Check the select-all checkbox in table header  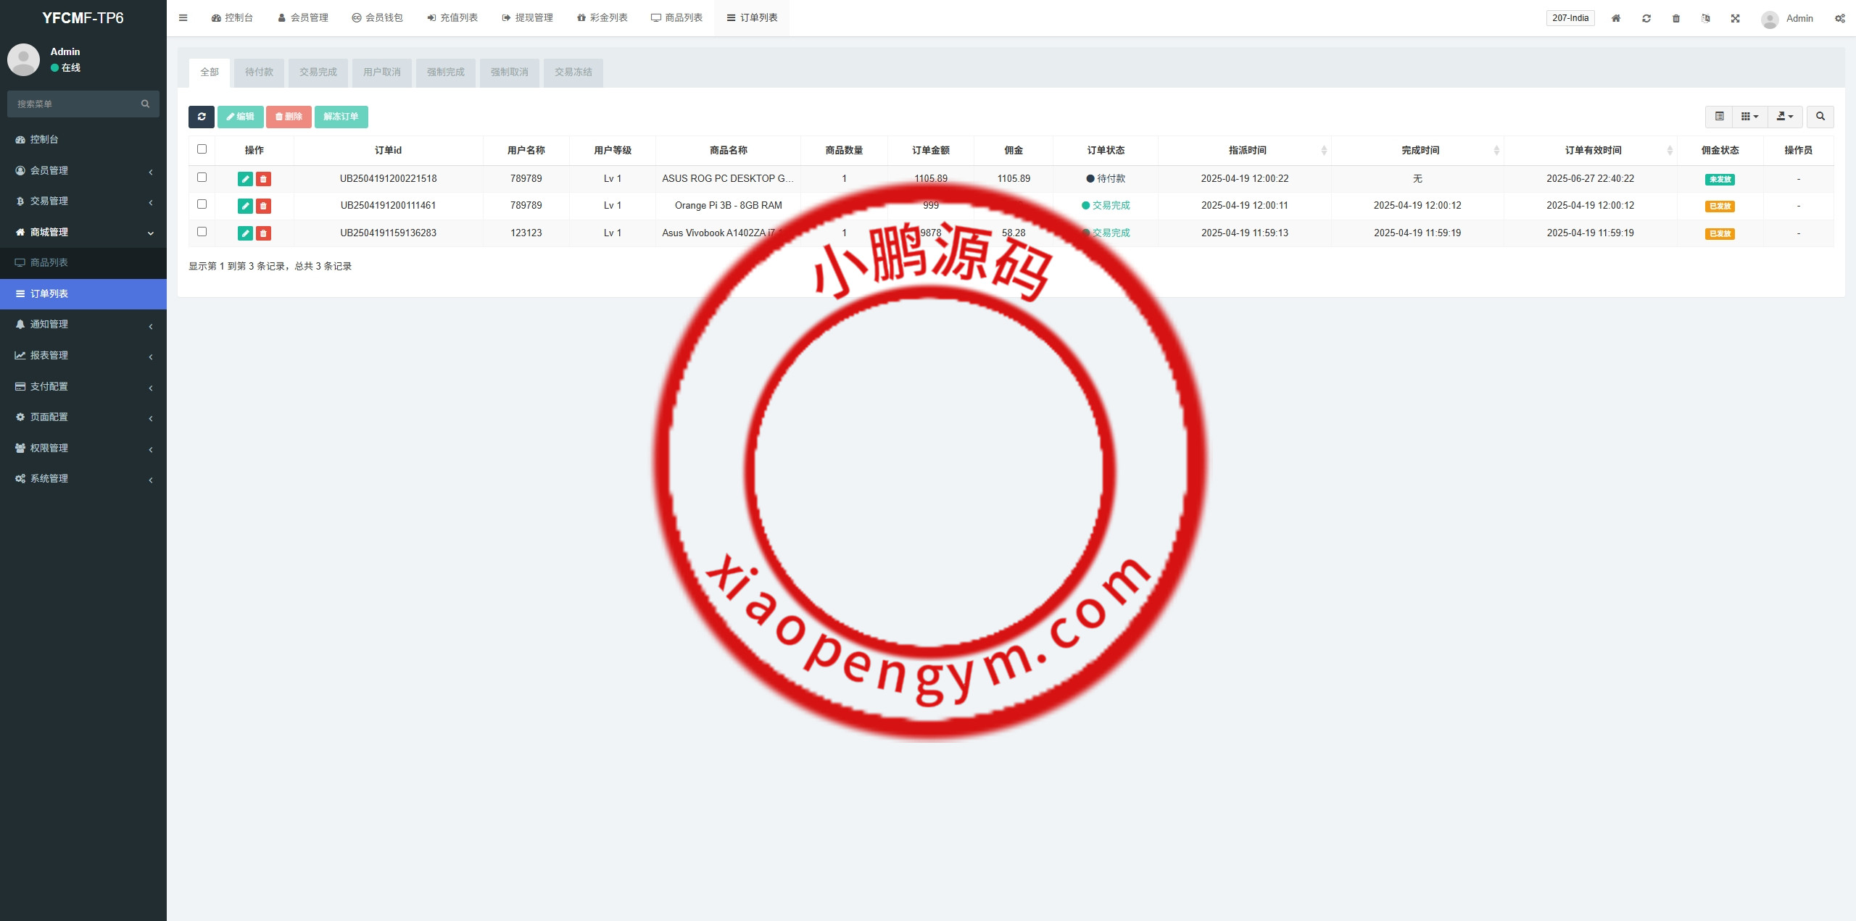pyautogui.click(x=202, y=149)
